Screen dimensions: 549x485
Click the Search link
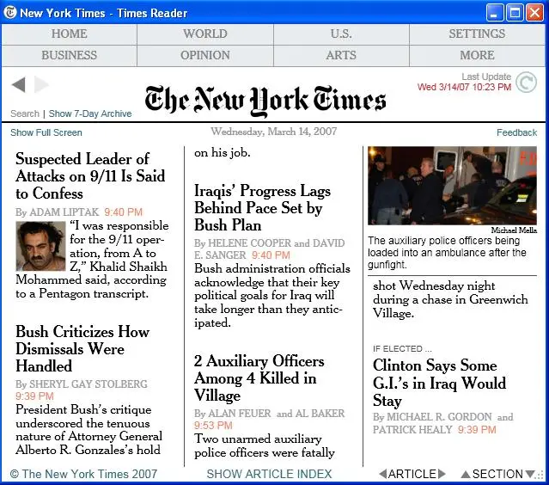(x=25, y=114)
